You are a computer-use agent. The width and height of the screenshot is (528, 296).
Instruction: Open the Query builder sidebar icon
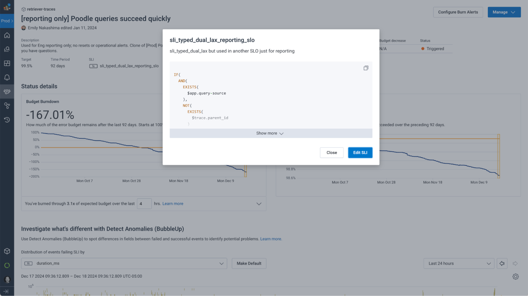[x=7, y=49]
